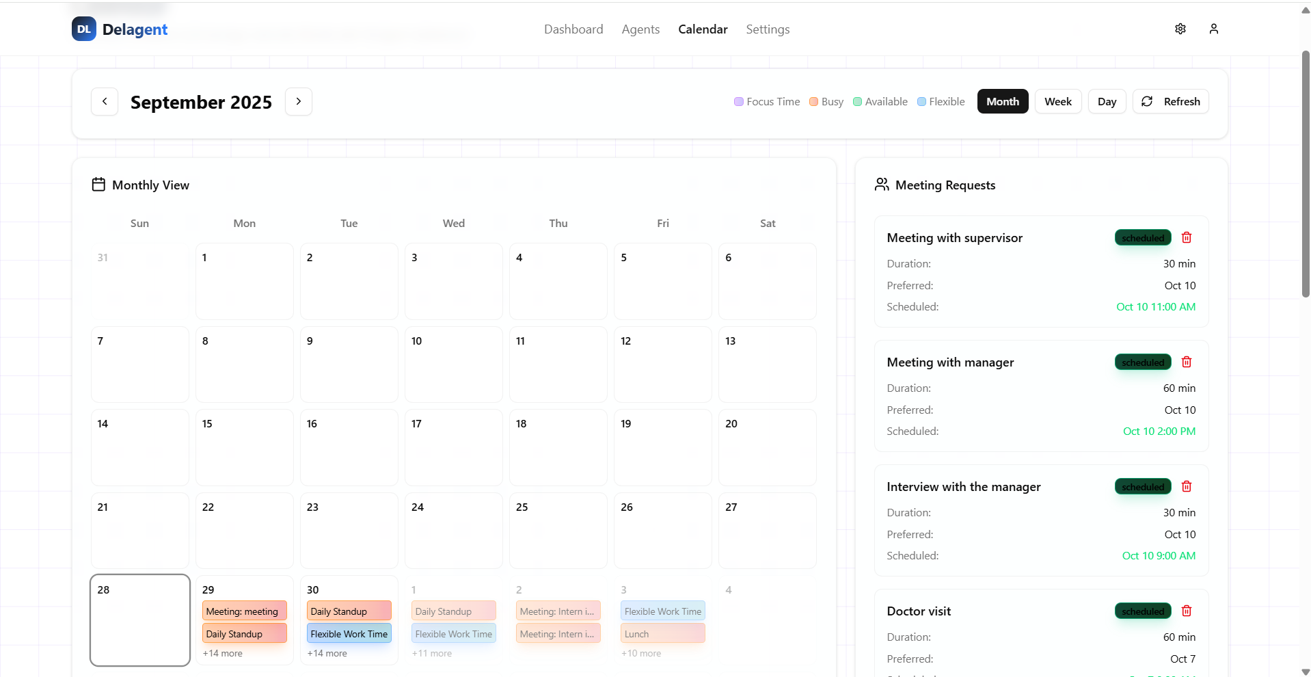Show +11 more events on October 1
Screen dimensions: 1311x677
431,653
